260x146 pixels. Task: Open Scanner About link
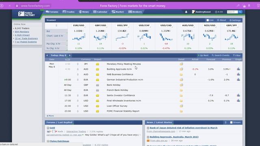(221, 20)
